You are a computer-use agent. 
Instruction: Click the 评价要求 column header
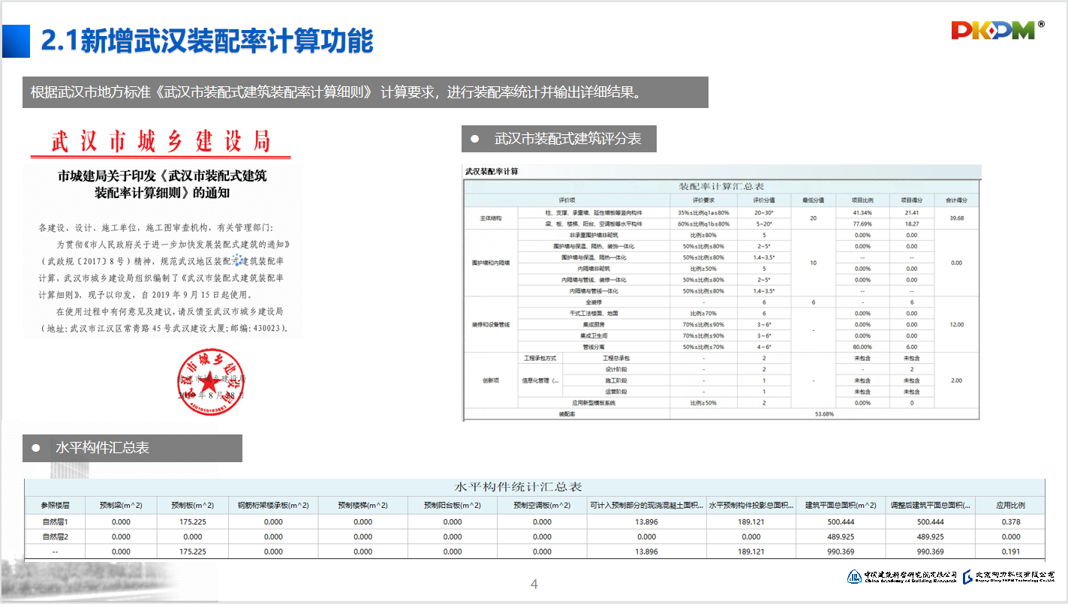click(703, 200)
